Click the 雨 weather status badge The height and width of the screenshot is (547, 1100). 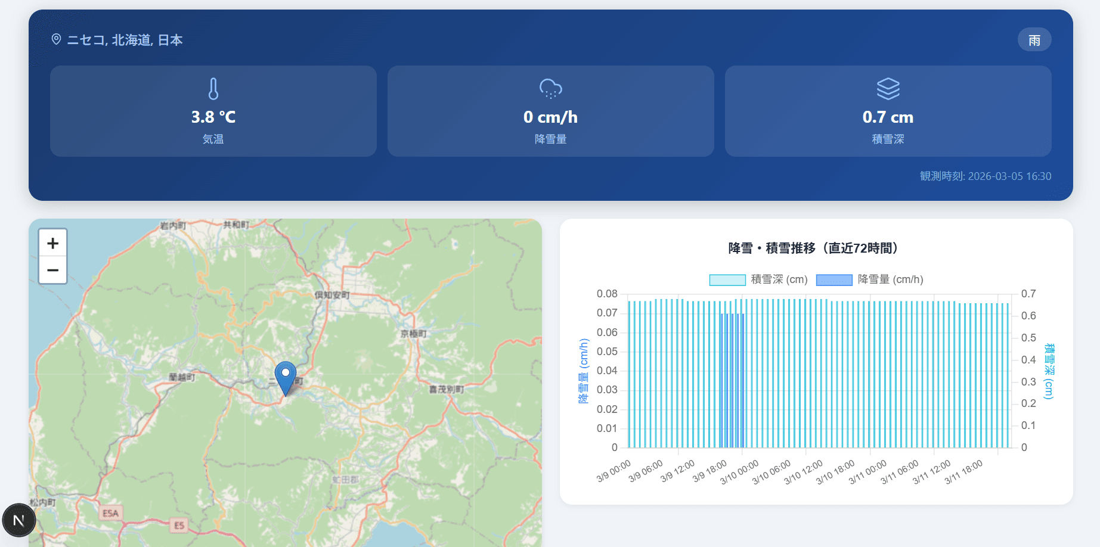click(1034, 40)
